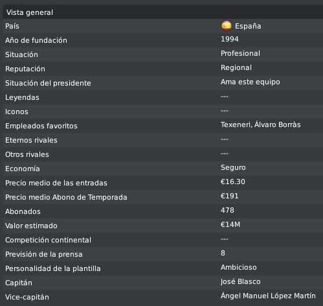The height and width of the screenshot is (306, 323).
Task: Select the Reputación Regional value
Action: [x=236, y=67]
